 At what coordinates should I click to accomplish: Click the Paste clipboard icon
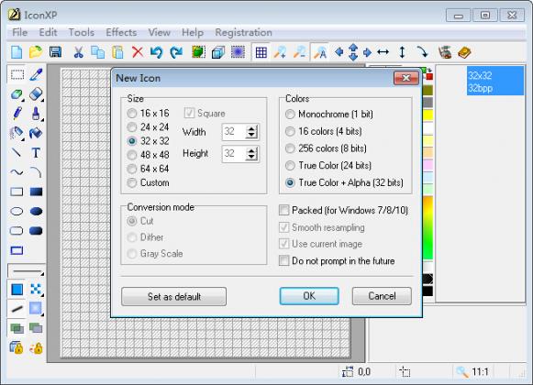(117, 52)
